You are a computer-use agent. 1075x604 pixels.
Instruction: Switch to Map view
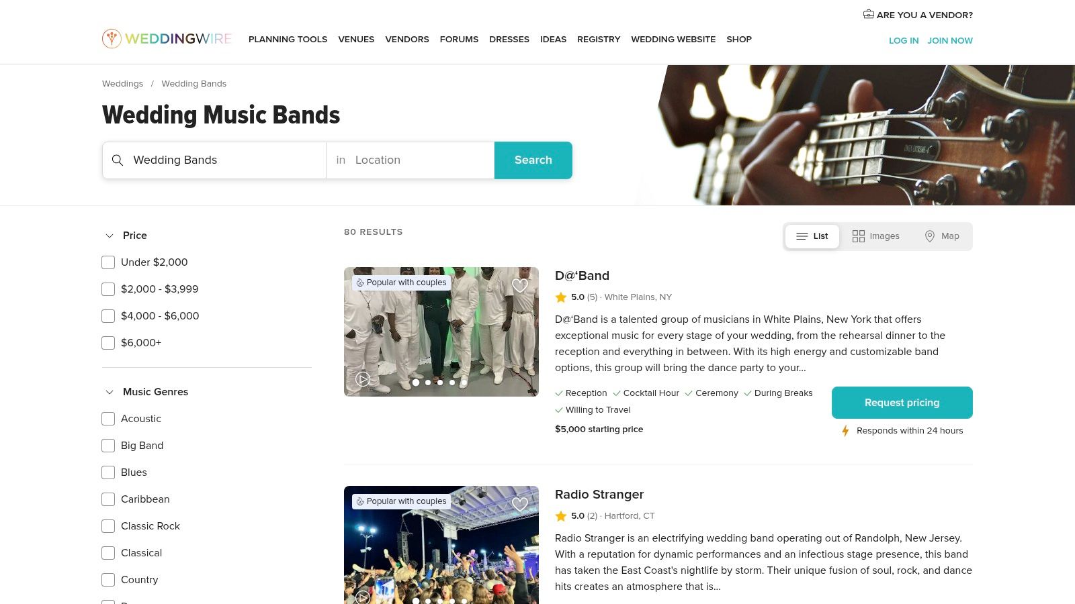[x=942, y=236]
